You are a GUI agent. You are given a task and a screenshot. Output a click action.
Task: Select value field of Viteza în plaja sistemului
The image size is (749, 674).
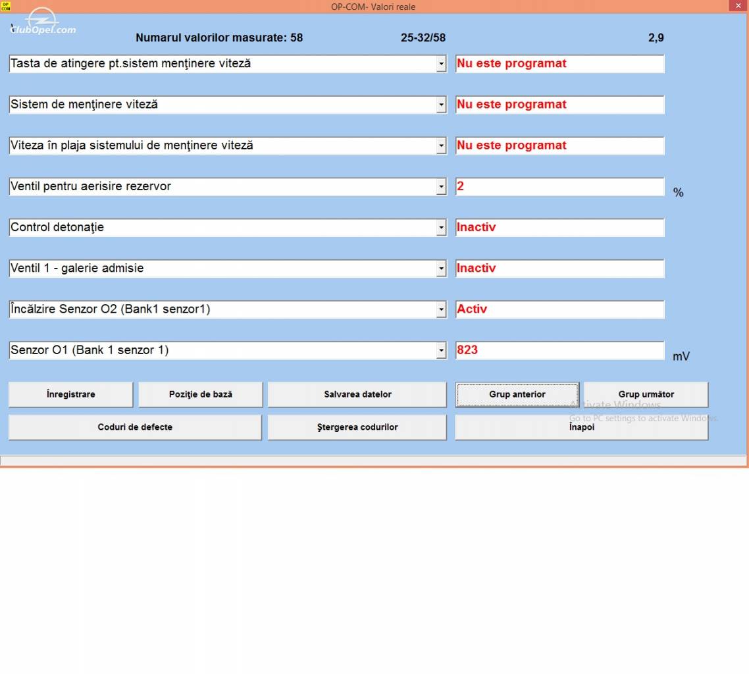coord(559,146)
